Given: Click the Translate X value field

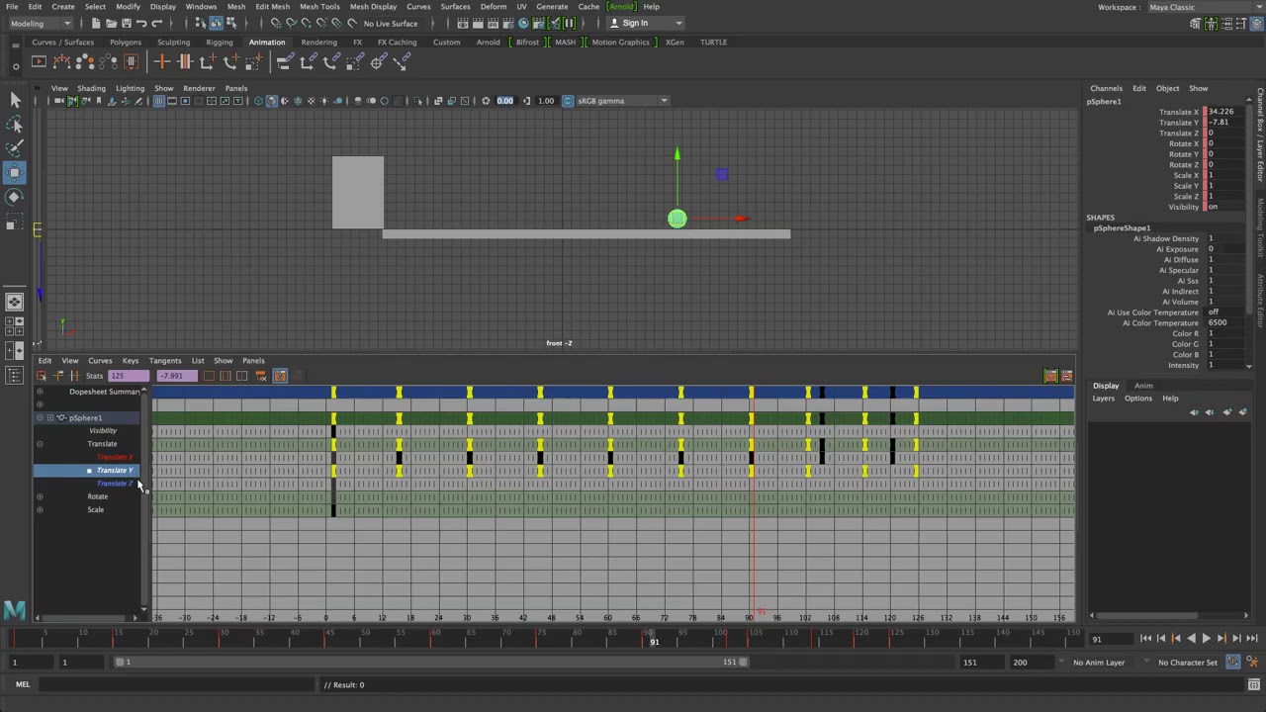Looking at the screenshot, I should point(1227,113).
